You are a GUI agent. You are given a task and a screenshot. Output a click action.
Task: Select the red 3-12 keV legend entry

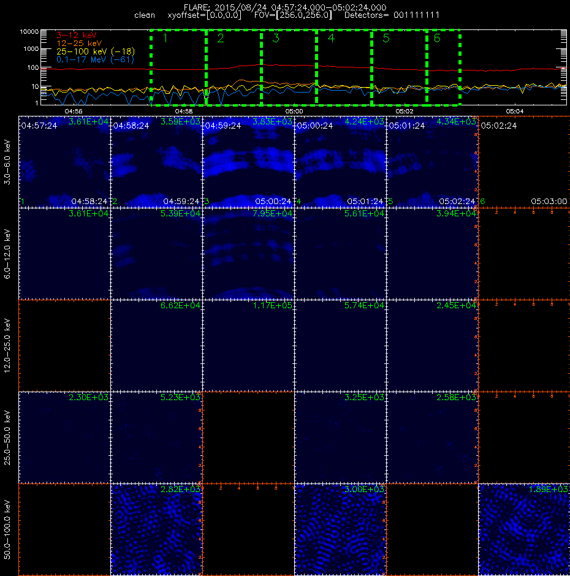pos(77,36)
